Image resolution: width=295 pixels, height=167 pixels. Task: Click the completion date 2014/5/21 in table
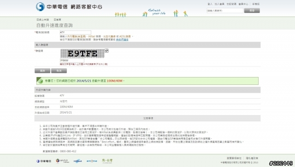click(65, 113)
